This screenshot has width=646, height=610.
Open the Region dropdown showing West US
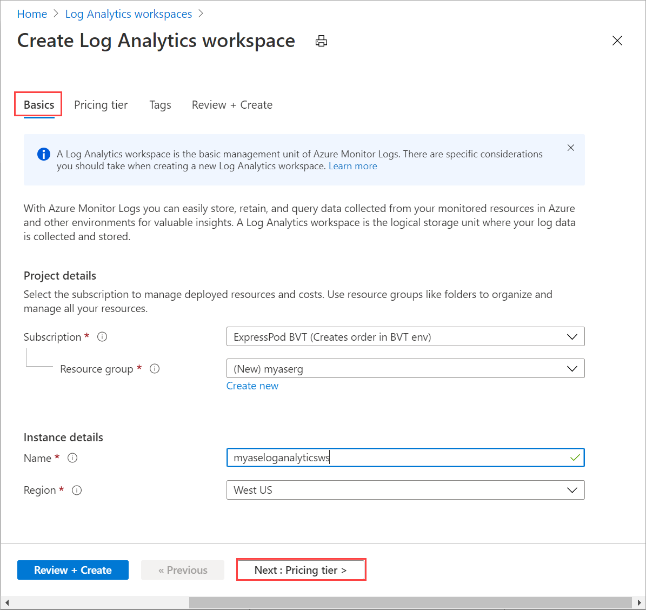(x=572, y=490)
